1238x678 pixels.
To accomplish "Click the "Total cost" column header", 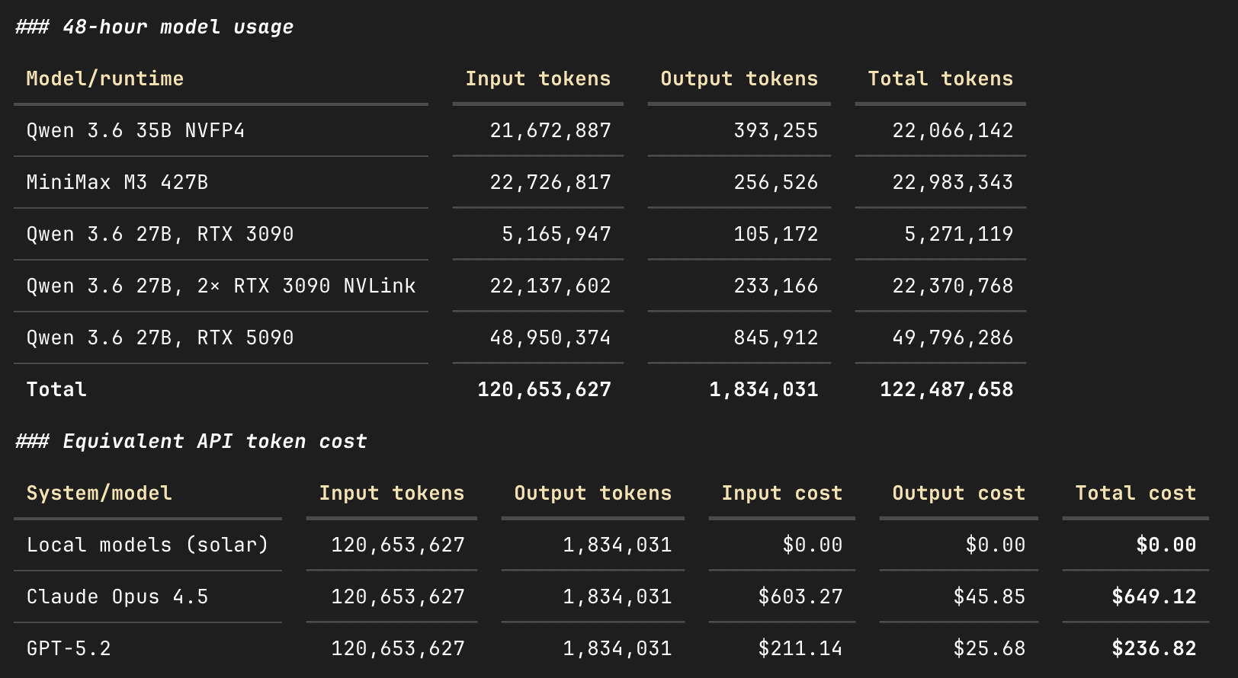I will click(x=1136, y=493).
